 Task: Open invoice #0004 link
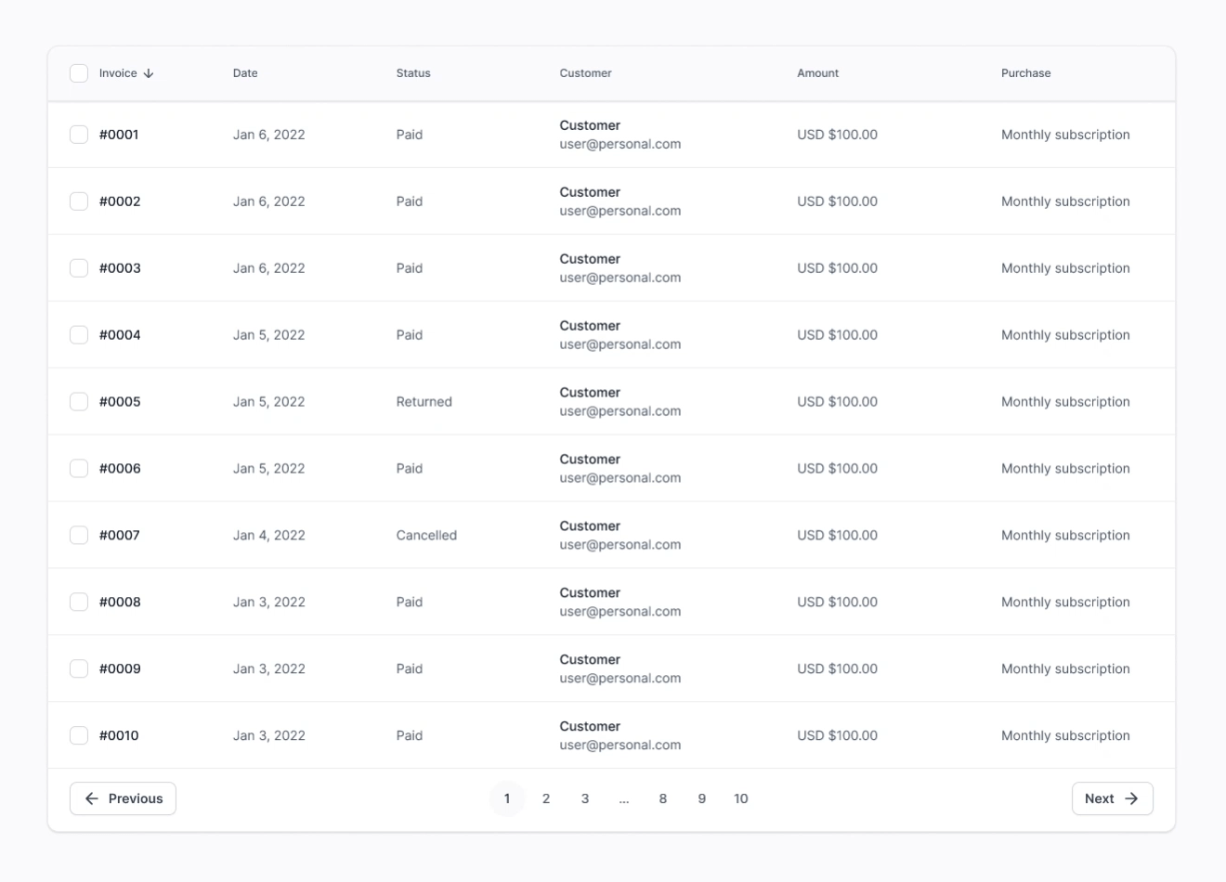click(x=120, y=335)
